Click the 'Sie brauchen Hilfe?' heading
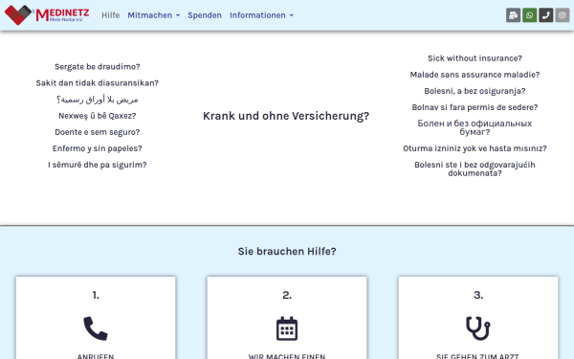This screenshot has height=359, width=574. 287,251
